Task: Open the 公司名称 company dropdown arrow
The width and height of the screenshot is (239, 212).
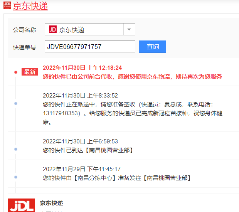Action: (x=129, y=29)
